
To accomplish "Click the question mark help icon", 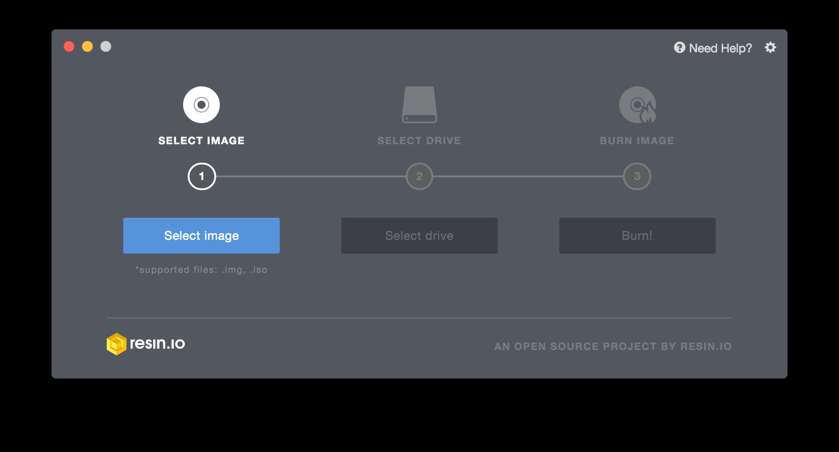I will coord(679,47).
